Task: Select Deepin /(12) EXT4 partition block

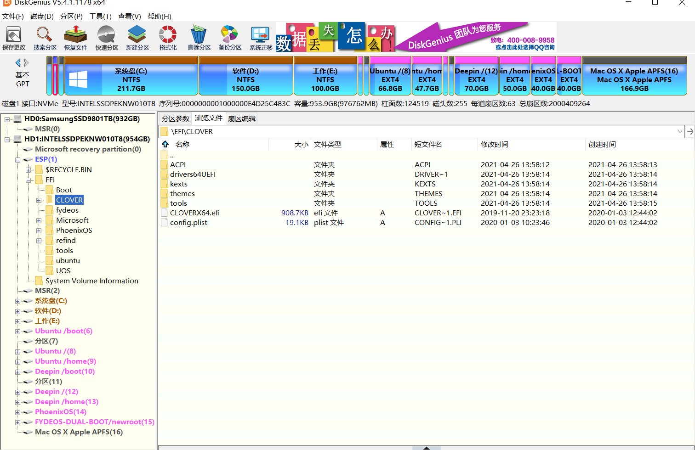Action: [476, 76]
